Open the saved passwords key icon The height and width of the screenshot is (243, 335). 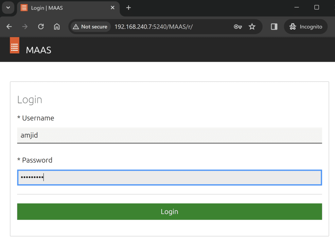(238, 27)
